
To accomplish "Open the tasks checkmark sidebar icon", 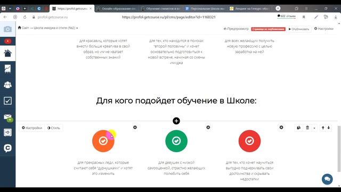I will click(x=7, y=101).
